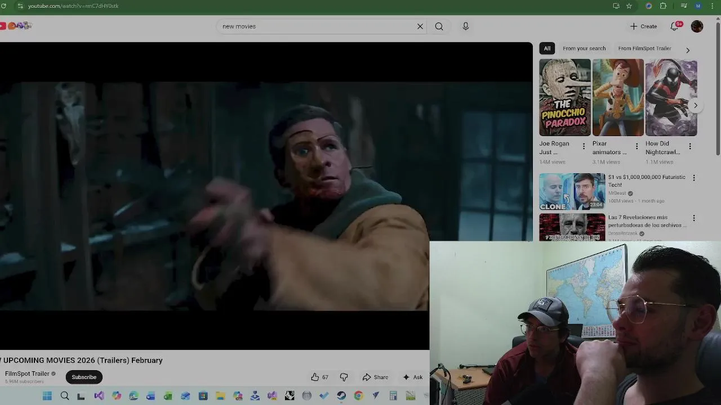
Task: Run search with magnifier button
Action: 439,26
